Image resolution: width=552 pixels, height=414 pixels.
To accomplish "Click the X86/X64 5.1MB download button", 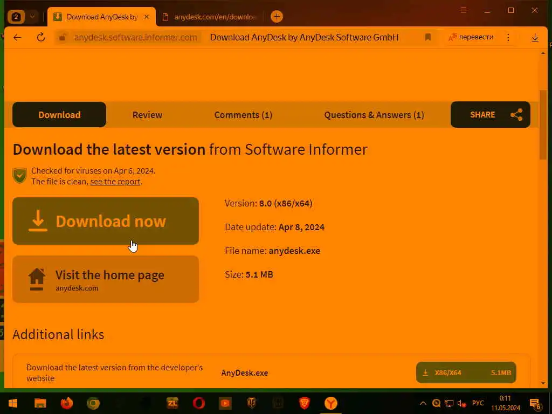I will 466,372.
